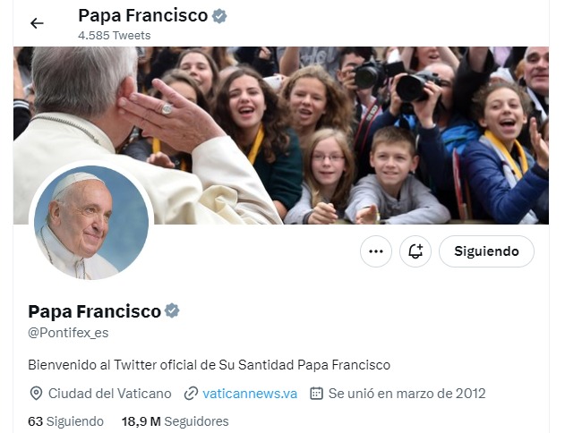The width and height of the screenshot is (565, 433).
Task: Open the 18,9 M Seguidores followers list
Action: [175, 421]
